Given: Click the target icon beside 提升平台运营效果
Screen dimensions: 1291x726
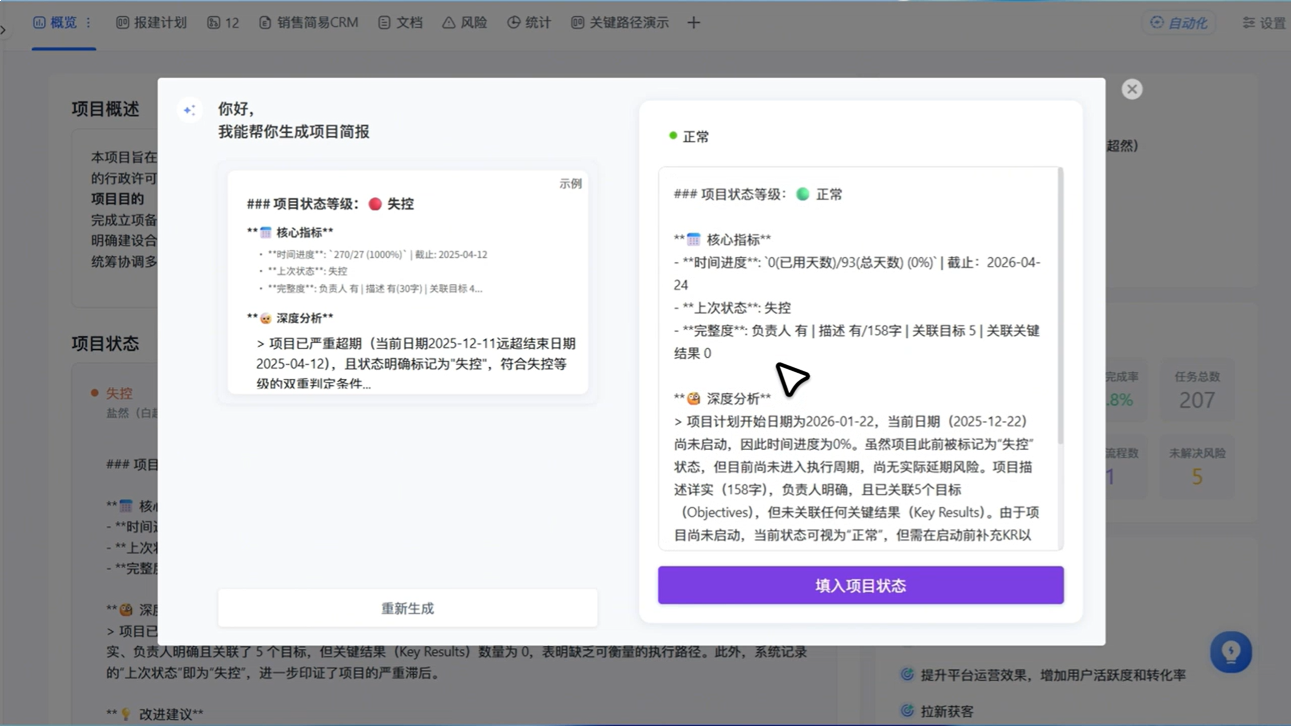Looking at the screenshot, I should pos(907,675).
